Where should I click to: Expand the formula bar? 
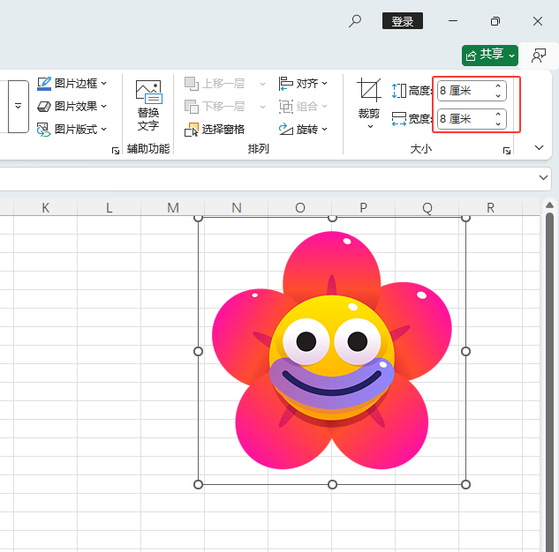coord(543,178)
